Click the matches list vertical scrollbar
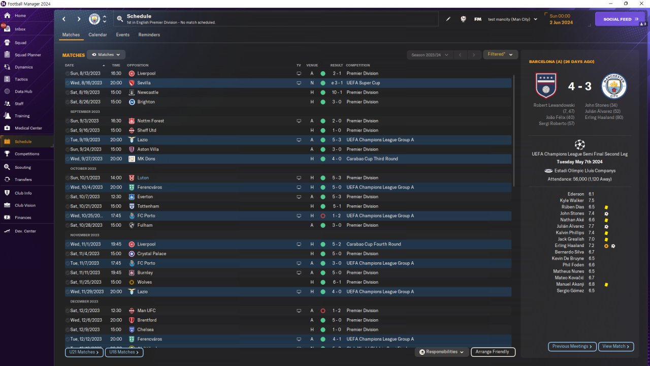Image resolution: width=650 pixels, height=366 pixels. coord(514,131)
